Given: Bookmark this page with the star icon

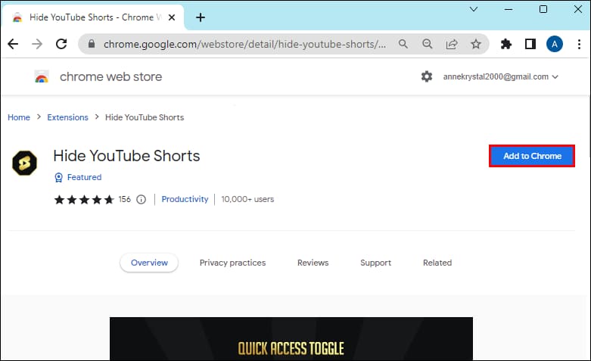Looking at the screenshot, I should pos(476,44).
